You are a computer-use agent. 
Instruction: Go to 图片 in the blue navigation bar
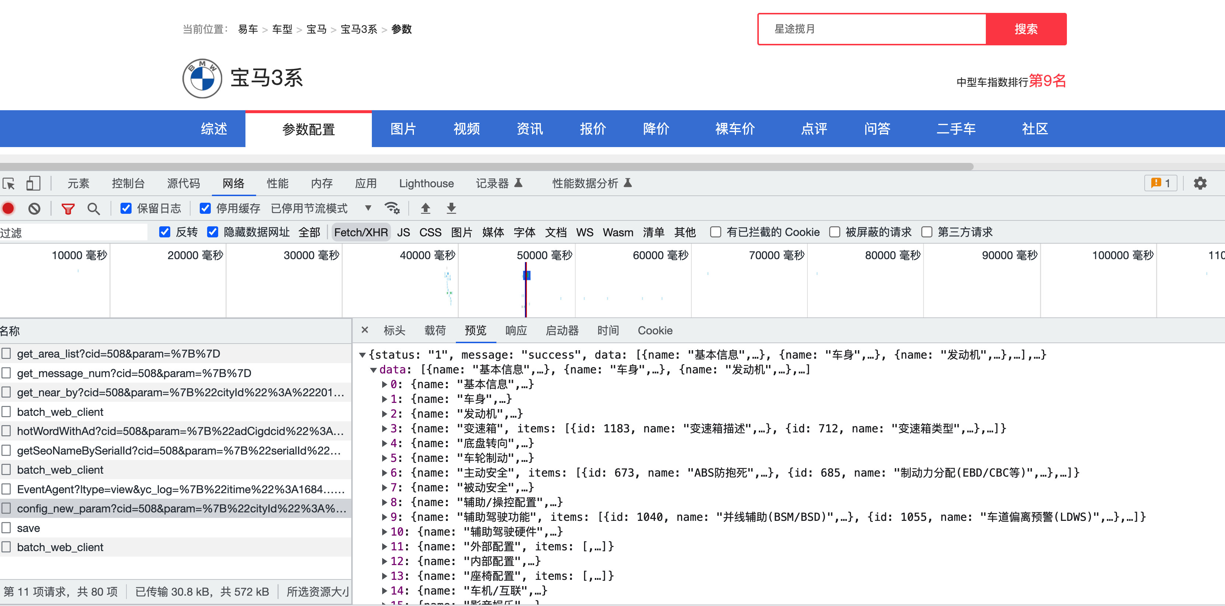tap(403, 129)
